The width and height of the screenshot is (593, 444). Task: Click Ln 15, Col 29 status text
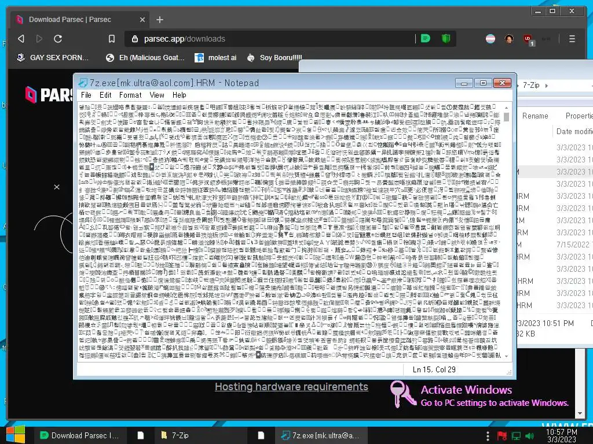pos(434,369)
